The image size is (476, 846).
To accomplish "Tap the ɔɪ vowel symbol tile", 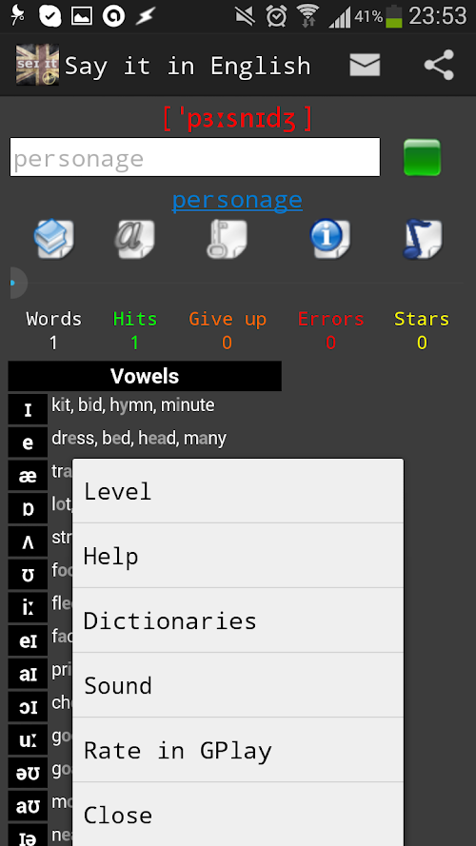I will 28,707.
